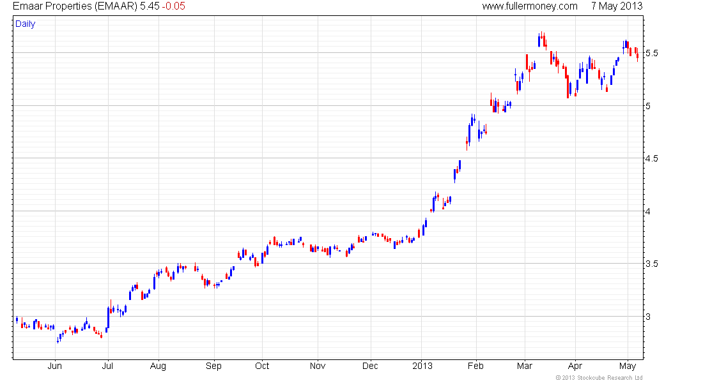Click the Daily timeframe label

coord(25,24)
